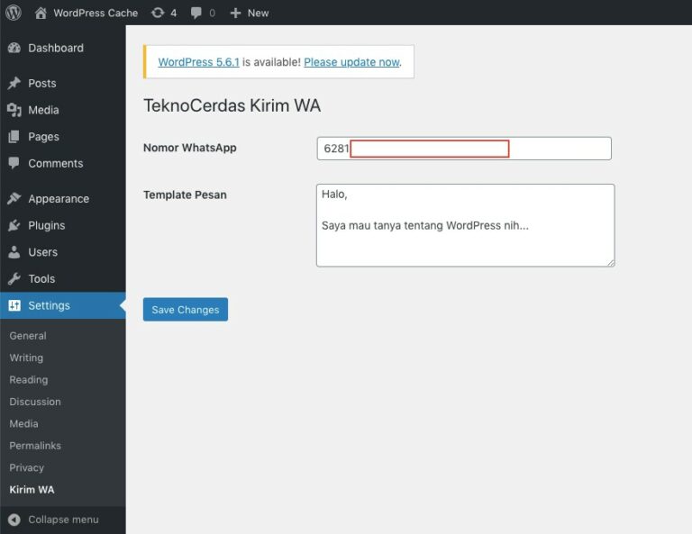Click inside the Template Pesan textarea

point(466,225)
